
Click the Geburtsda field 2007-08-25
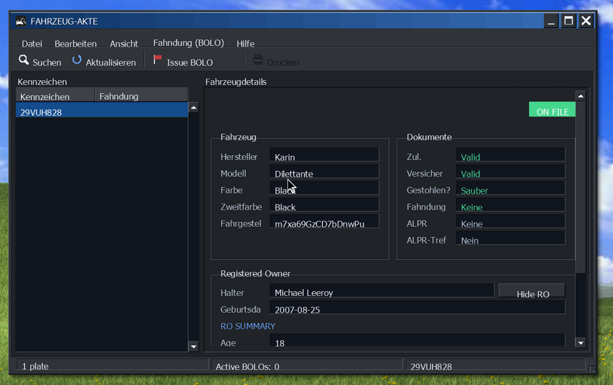click(417, 308)
